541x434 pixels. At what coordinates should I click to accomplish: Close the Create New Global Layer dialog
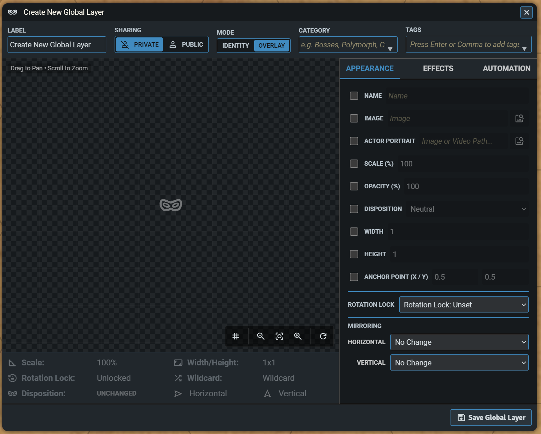(x=527, y=13)
